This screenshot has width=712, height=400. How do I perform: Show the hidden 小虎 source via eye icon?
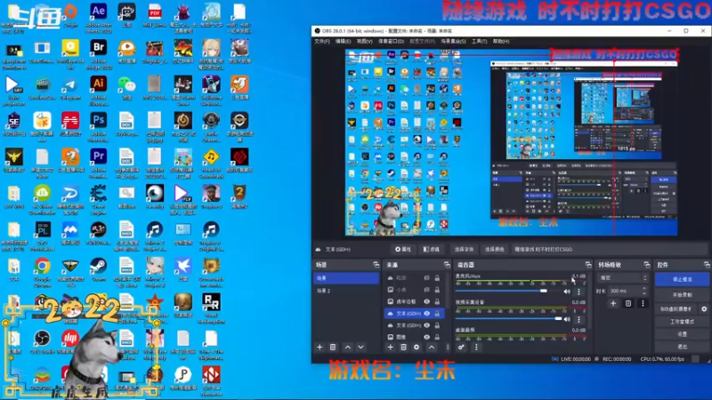tap(427, 290)
